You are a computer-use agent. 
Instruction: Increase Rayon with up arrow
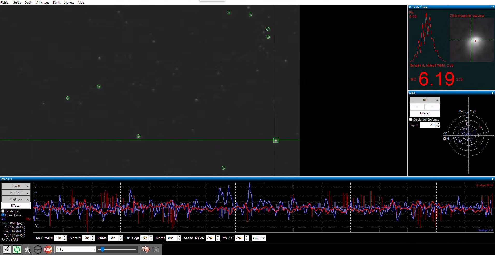click(438, 124)
